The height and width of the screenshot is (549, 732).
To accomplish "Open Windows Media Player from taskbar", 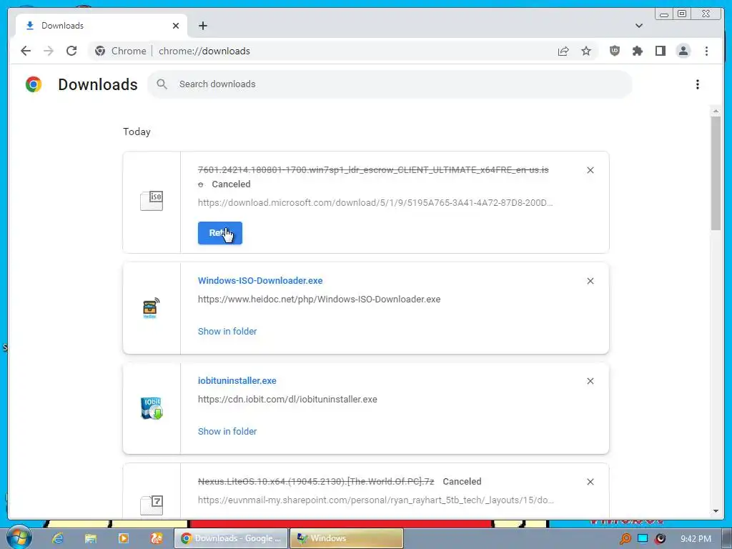I will tap(124, 538).
